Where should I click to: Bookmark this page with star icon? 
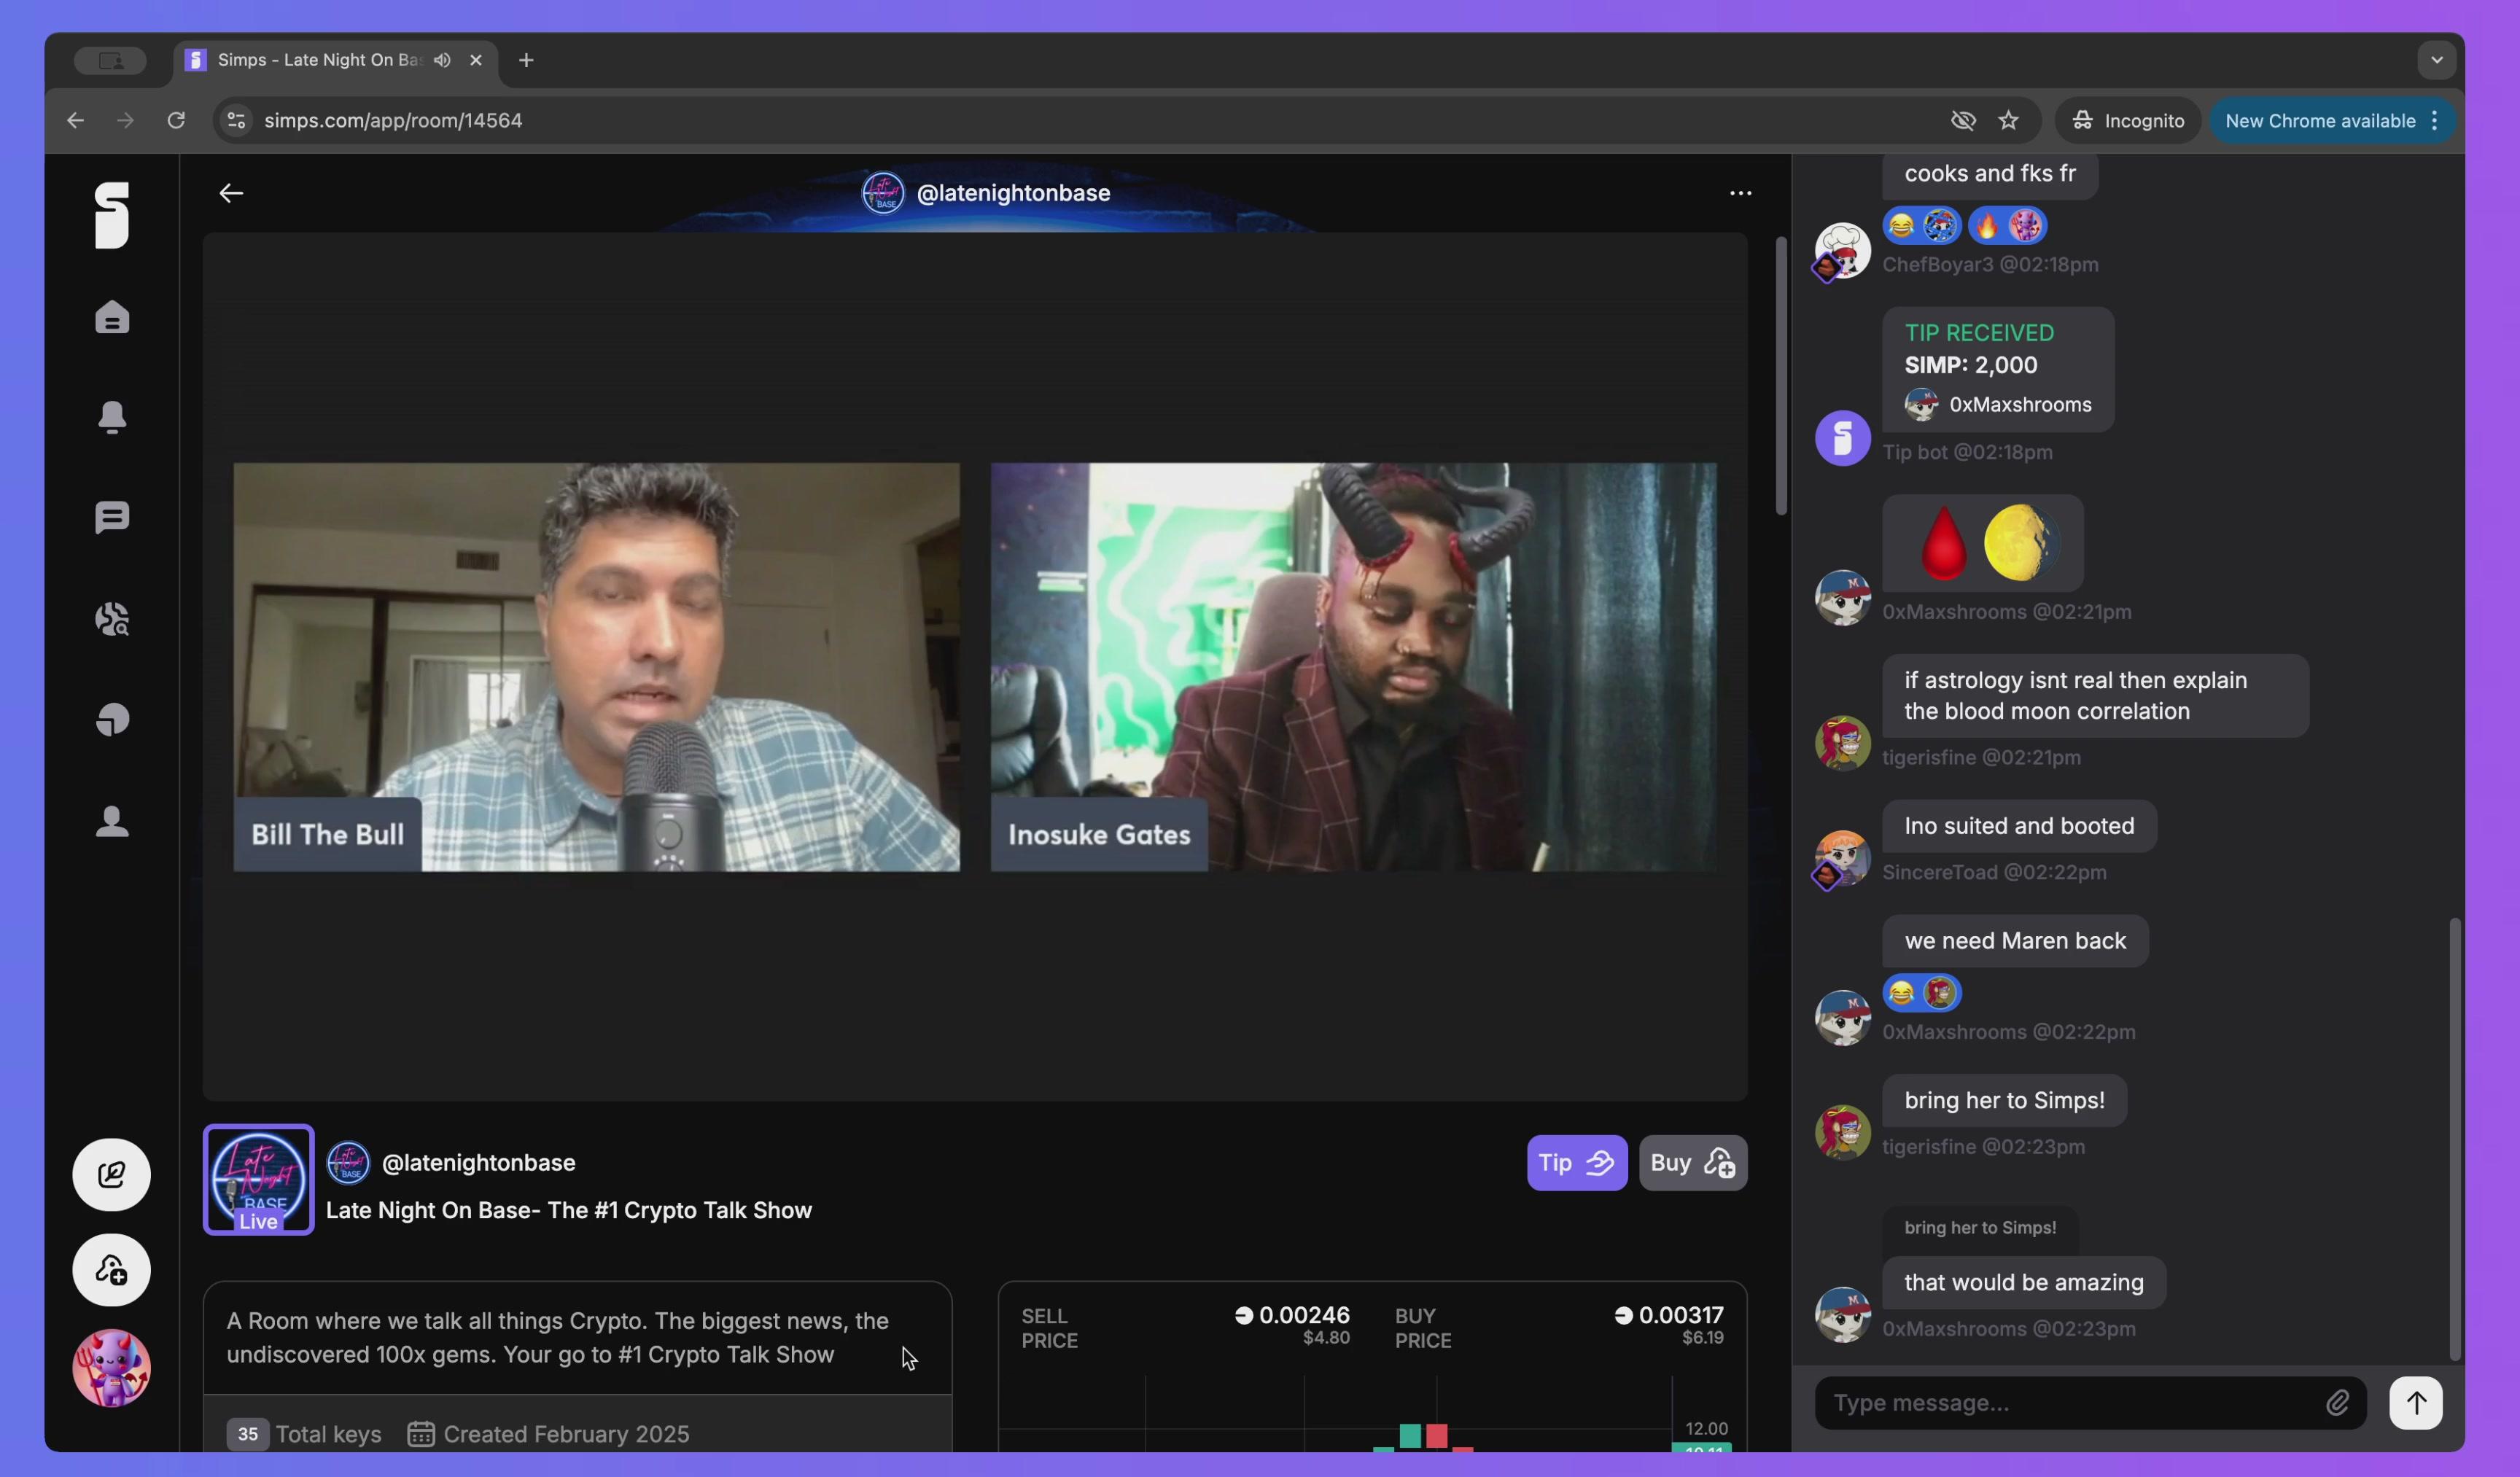(x=2008, y=120)
